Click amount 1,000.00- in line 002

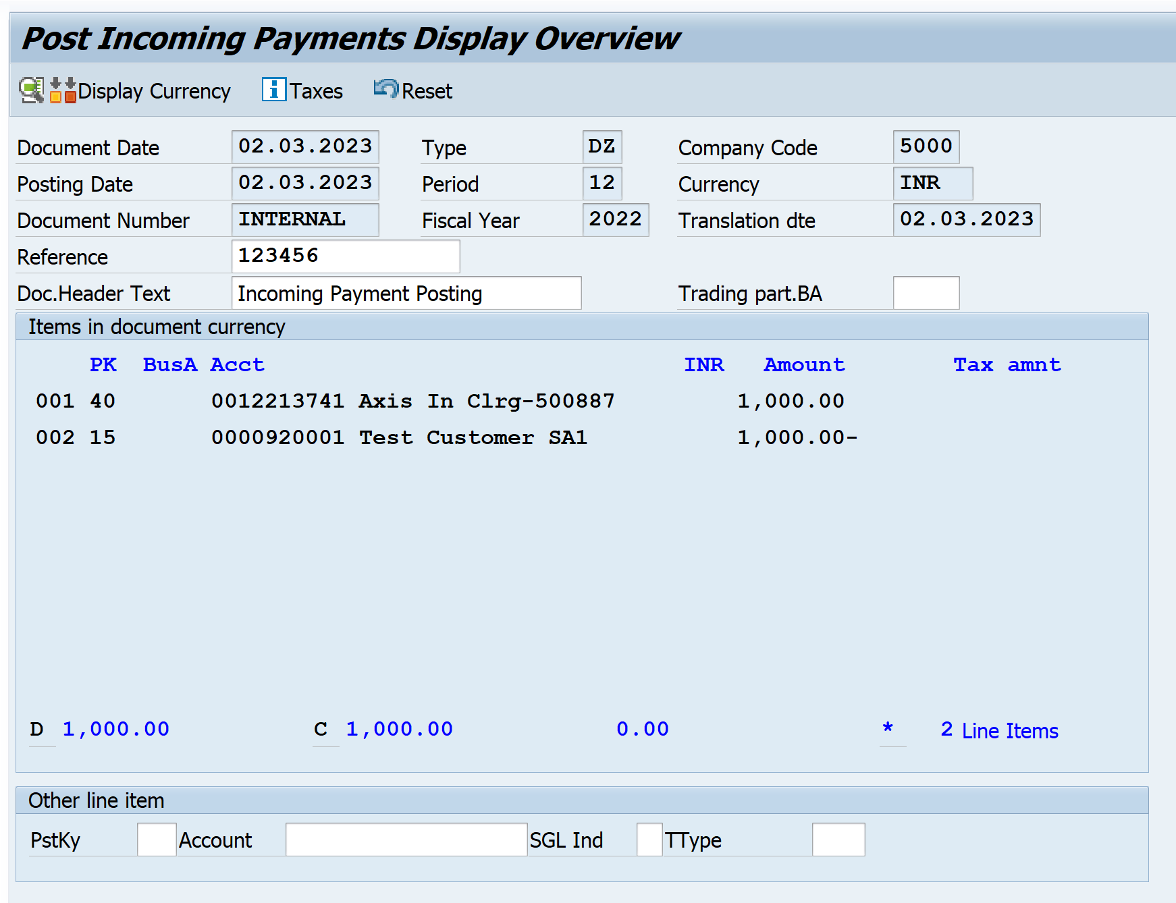point(798,437)
